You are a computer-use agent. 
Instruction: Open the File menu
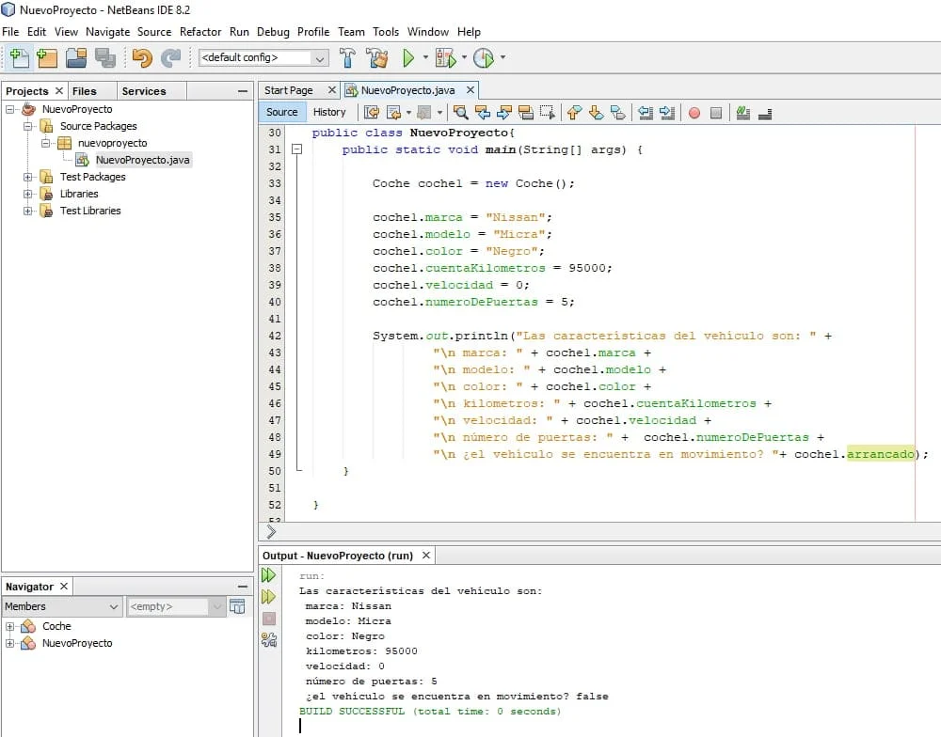10,32
